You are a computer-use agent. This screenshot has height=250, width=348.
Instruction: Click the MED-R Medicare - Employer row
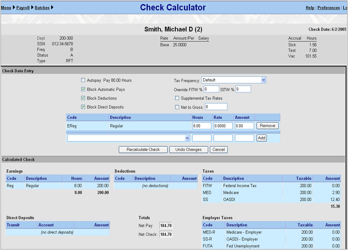coord(271,232)
